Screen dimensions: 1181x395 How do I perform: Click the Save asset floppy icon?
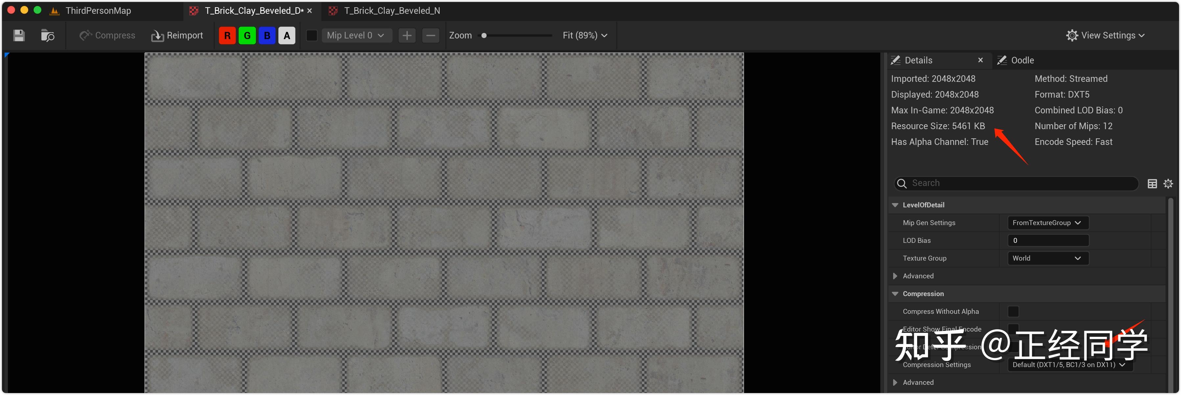pyautogui.click(x=19, y=35)
